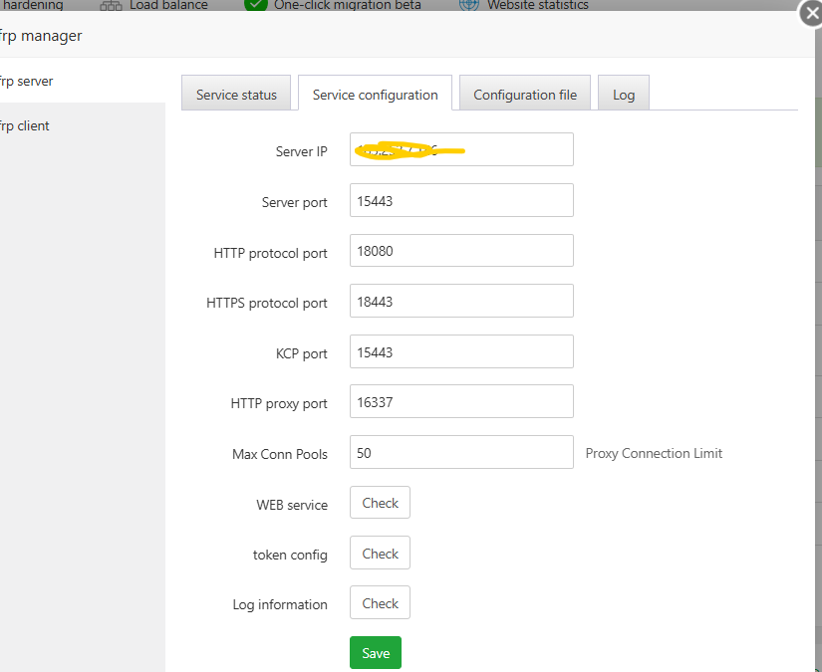822x672 pixels.
Task: Click the HTTP proxy port field
Action: pyautogui.click(x=461, y=401)
